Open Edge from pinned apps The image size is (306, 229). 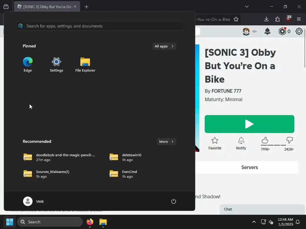click(x=28, y=64)
